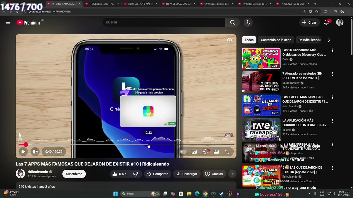Show the info card icon on the video

[x=229, y=40]
